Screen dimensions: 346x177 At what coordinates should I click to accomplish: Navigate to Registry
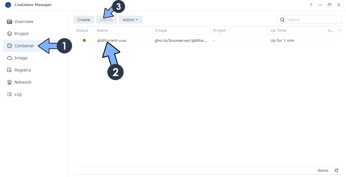(36, 70)
